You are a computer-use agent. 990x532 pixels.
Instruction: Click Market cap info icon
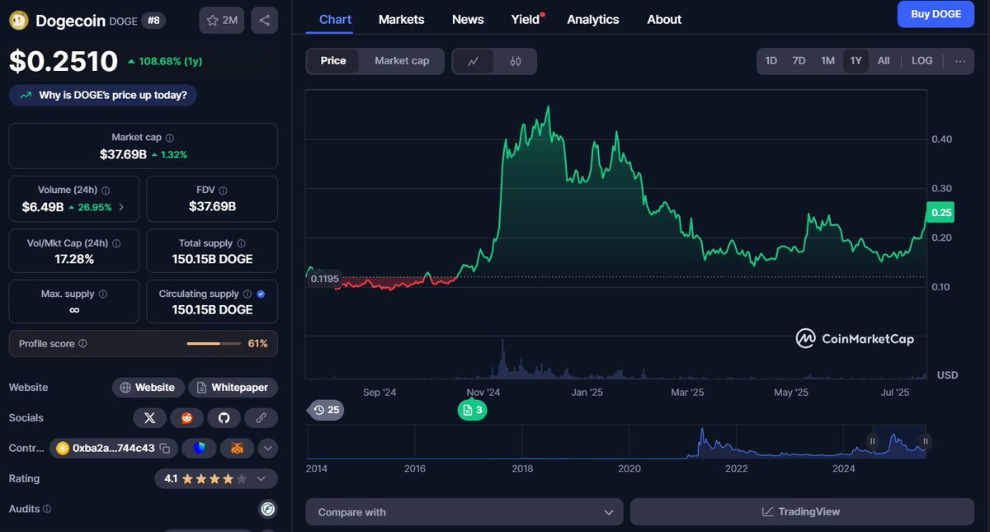pyautogui.click(x=170, y=138)
